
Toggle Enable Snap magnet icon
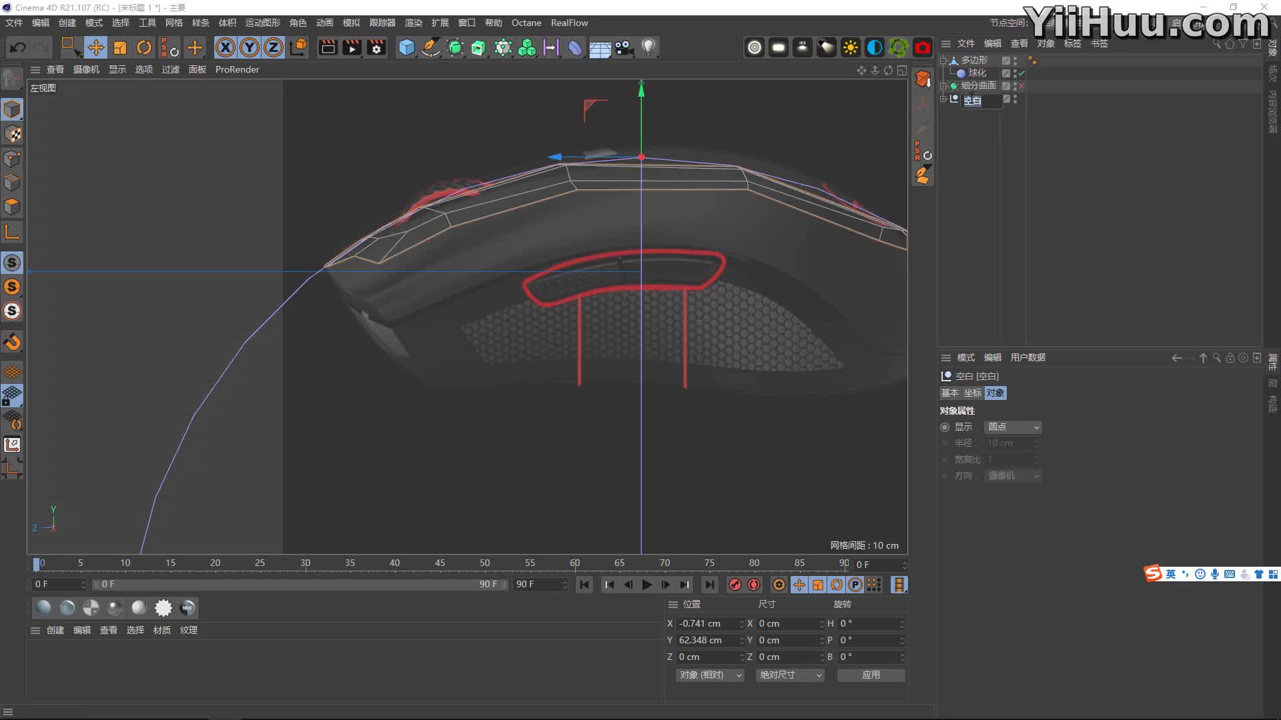pos(12,342)
